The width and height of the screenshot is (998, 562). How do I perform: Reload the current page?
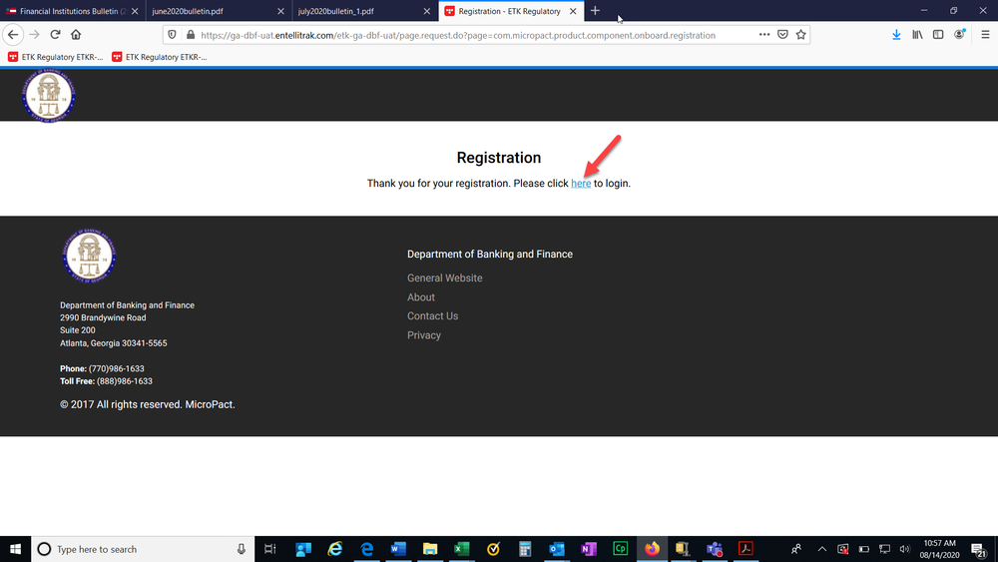tap(56, 34)
